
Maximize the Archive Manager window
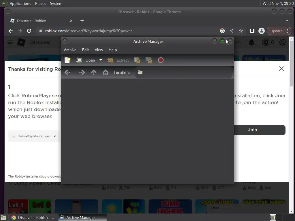click(x=222, y=41)
